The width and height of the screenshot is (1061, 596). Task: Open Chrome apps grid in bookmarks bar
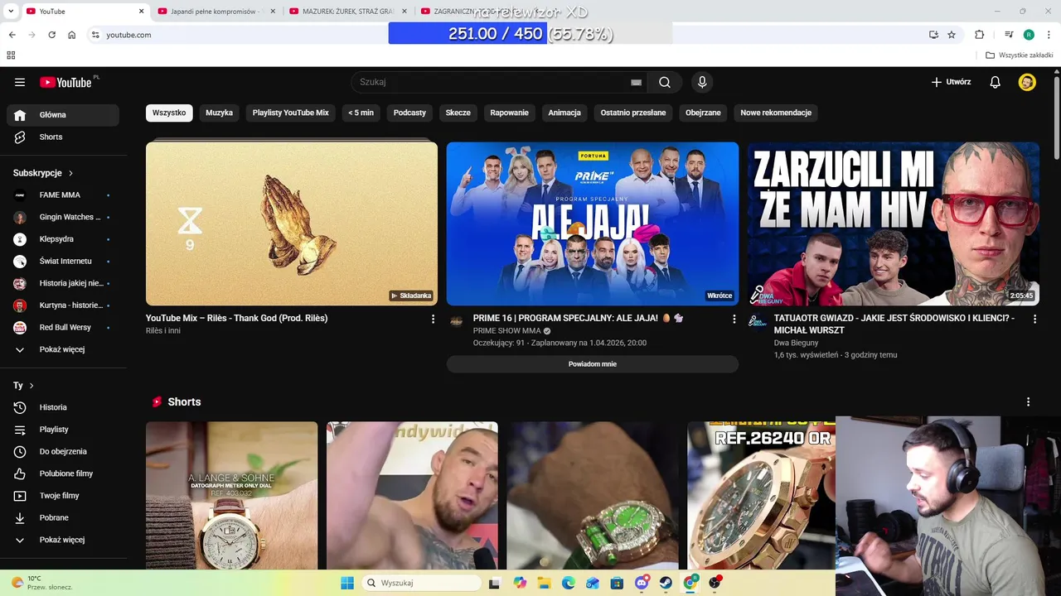(x=11, y=55)
